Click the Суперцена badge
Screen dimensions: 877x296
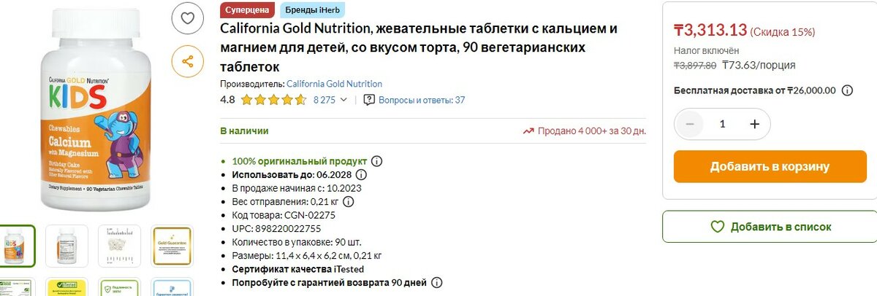click(248, 10)
